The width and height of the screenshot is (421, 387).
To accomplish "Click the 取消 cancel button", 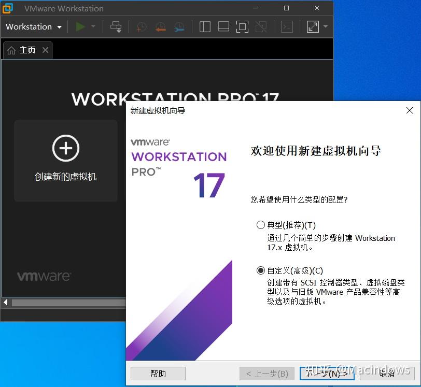I will (x=387, y=374).
